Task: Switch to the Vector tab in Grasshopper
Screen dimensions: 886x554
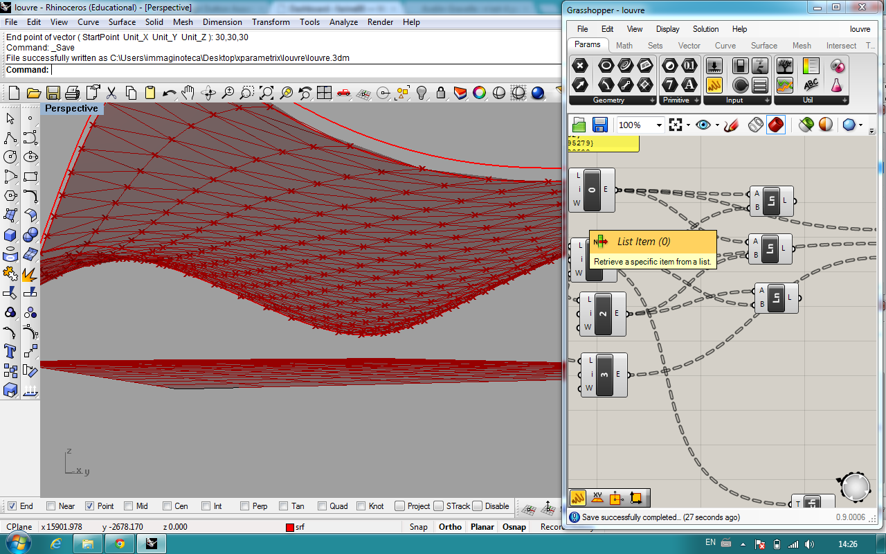Action: tap(689, 46)
